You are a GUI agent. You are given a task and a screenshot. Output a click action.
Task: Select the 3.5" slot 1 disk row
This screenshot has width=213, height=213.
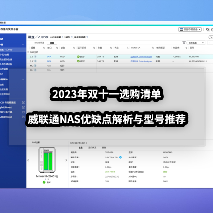tap(120, 57)
